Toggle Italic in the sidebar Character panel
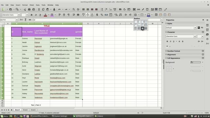 coord(170,41)
